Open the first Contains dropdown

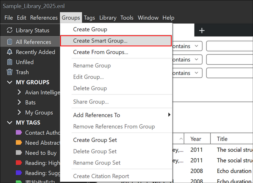[187, 46]
